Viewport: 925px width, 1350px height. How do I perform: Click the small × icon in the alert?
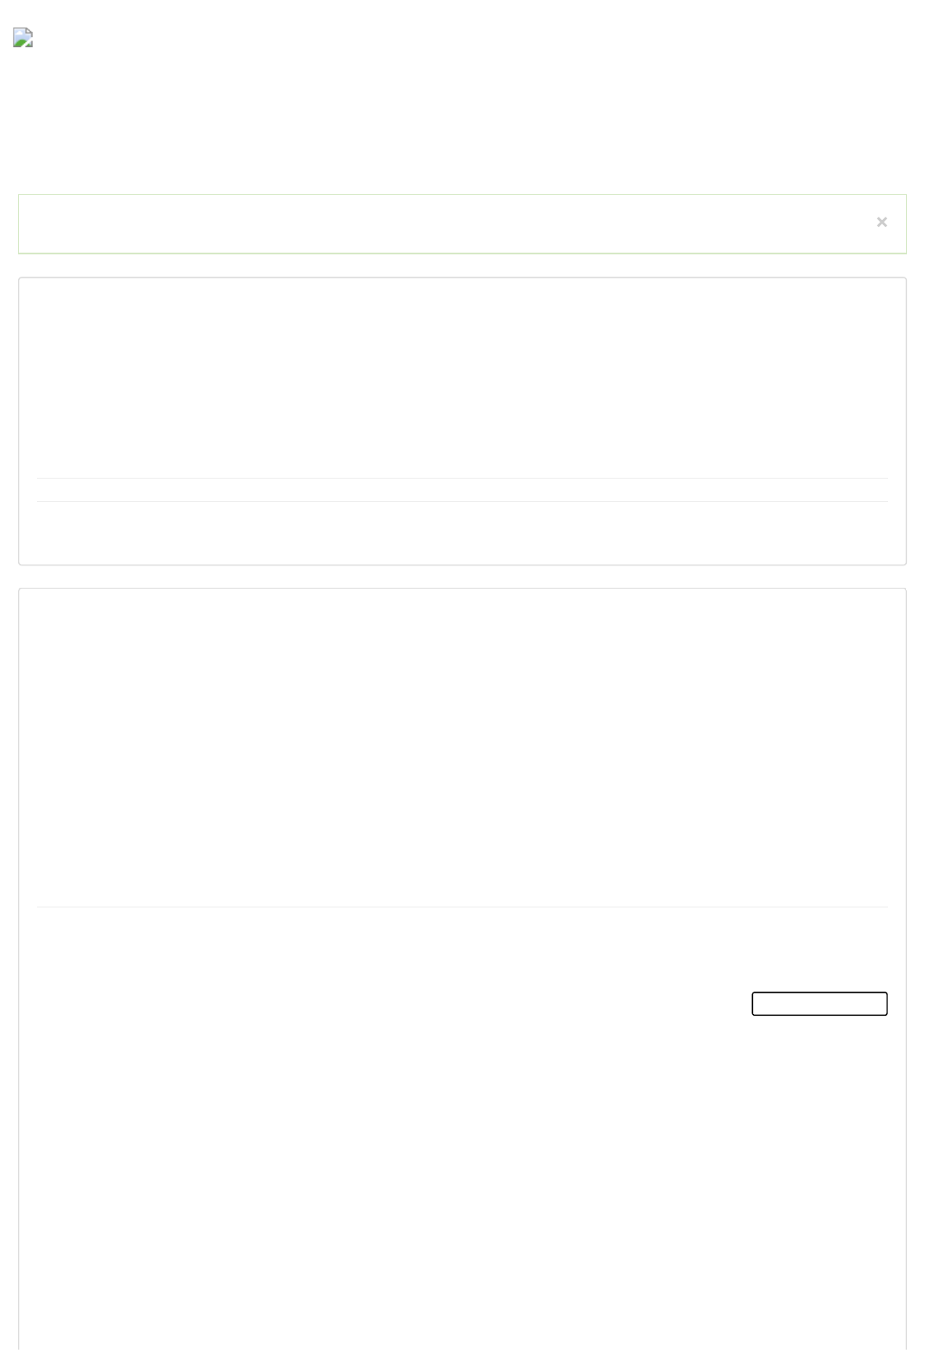pos(881,223)
